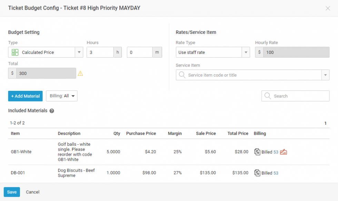Close the Ticket Budget Config dialog
338x201 pixels.
pos(328,8)
